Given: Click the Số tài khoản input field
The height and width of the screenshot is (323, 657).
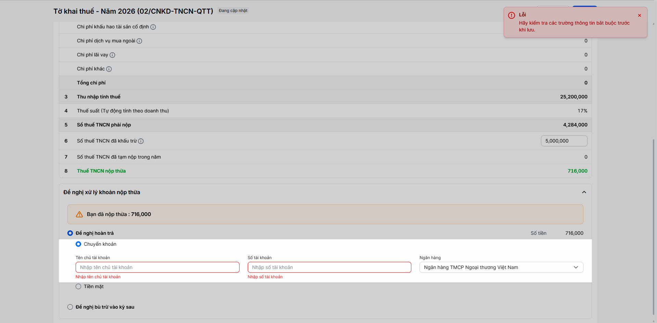Looking at the screenshot, I should (x=329, y=267).
